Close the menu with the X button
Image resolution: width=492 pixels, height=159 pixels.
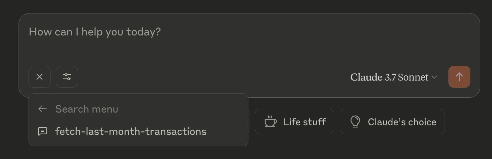40,77
